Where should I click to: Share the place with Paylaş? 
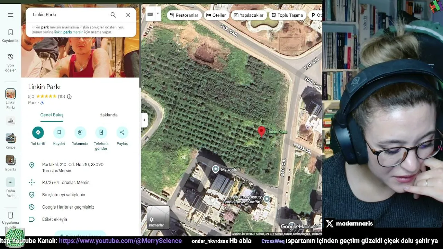(x=122, y=136)
